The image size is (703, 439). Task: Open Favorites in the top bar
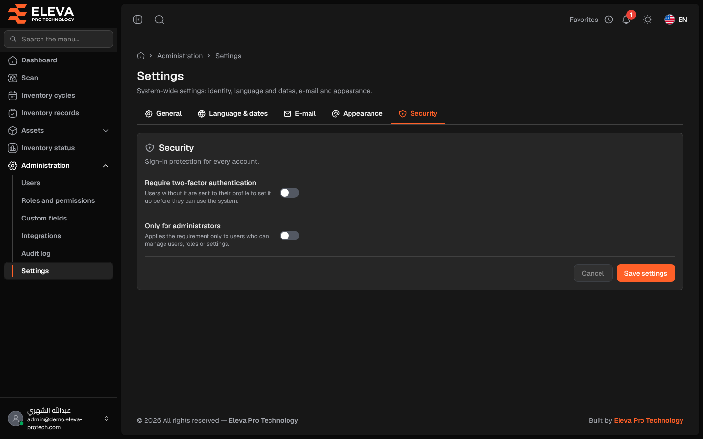(584, 20)
